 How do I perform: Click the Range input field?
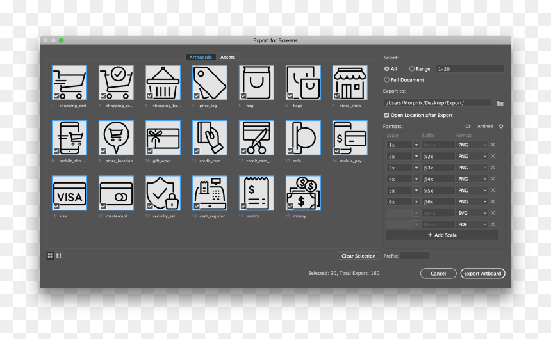(x=470, y=69)
